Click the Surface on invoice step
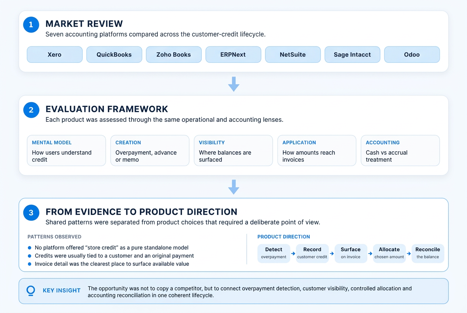The width and height of the screenshot is (467, 313). point(351,253)
